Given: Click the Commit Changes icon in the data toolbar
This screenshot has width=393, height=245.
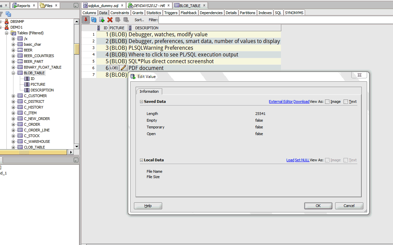Looking at the screenshot, I should [x=118, y=20].
